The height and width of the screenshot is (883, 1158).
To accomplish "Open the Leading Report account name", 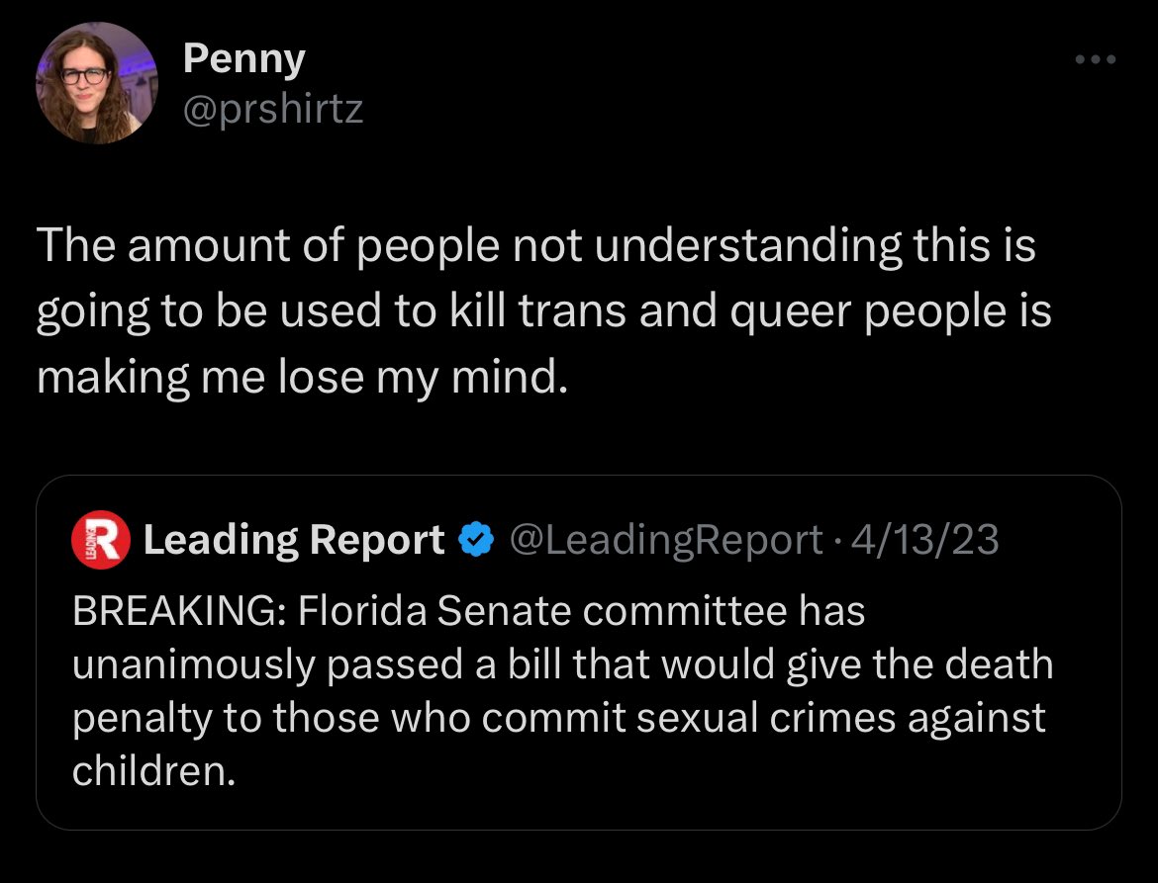I will point(294,540).
